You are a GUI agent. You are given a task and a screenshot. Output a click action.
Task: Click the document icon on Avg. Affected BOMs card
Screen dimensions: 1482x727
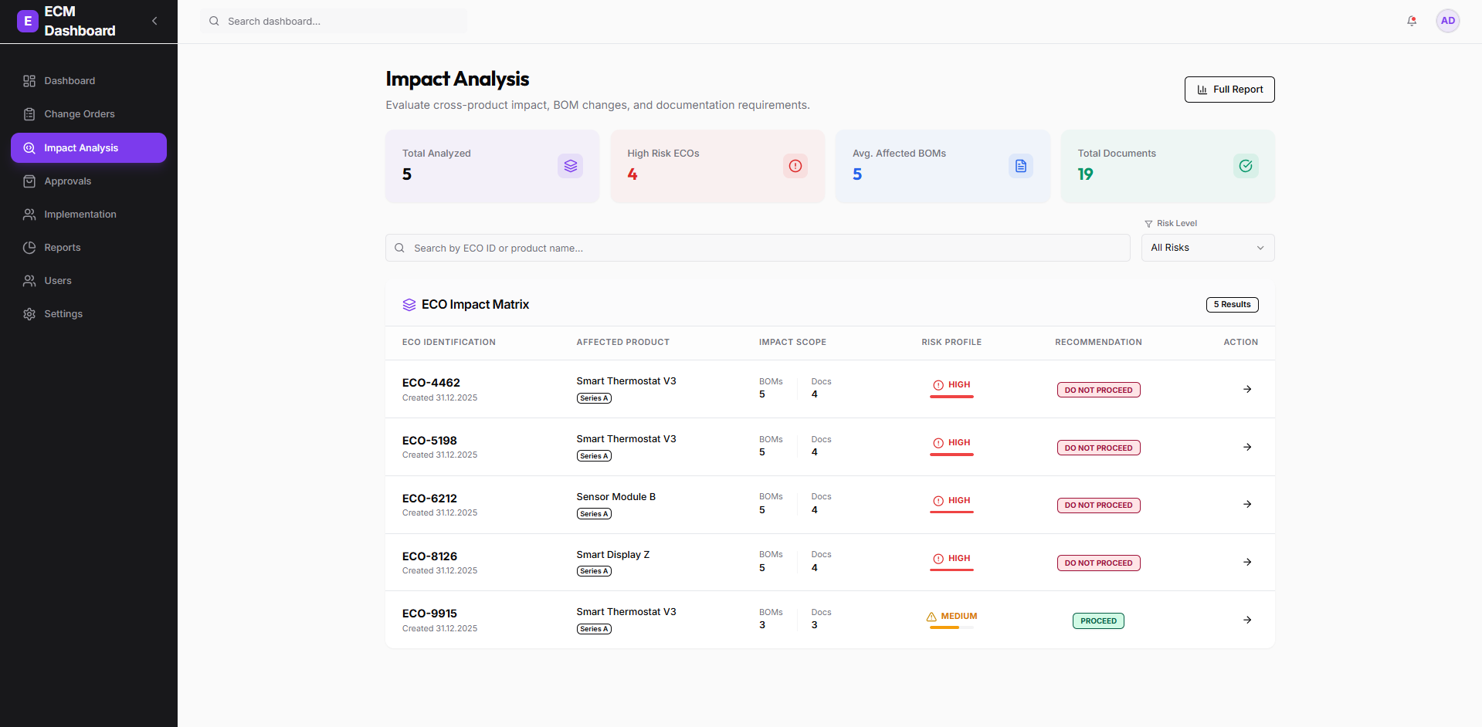pyautogui.click(x=1020, y=165)
